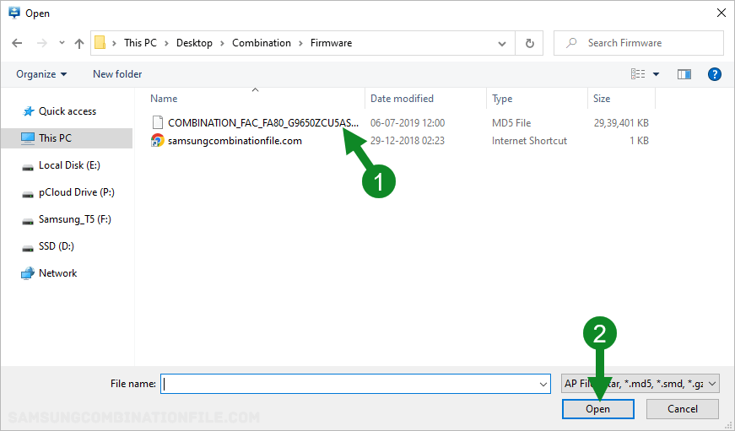
Task: Open Network in navigation pane
Action: pos(57,273)
